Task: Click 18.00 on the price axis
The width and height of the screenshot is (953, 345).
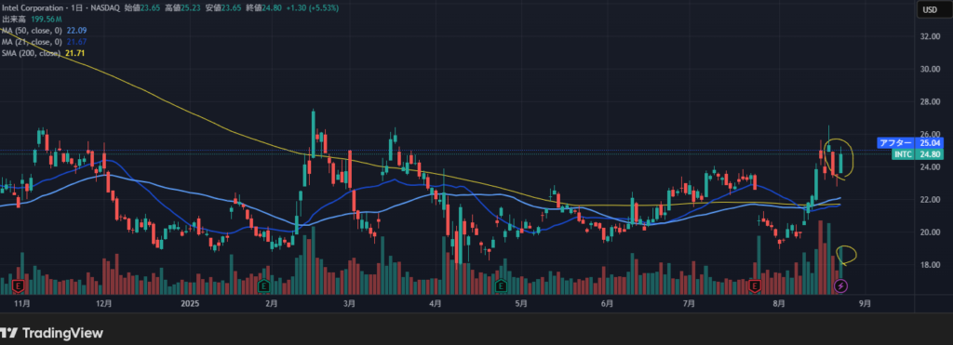Action: pyautogui.click(x=930, y=265)
